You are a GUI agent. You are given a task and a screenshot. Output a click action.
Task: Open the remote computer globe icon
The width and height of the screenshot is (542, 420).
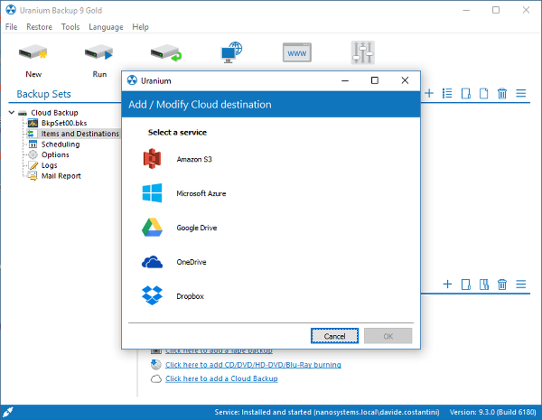(231, 52)
